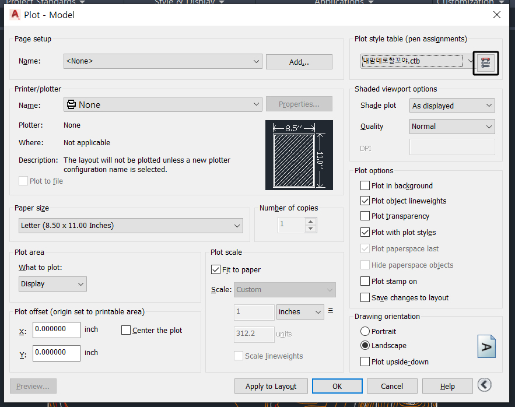515x407 pixels.
Task: Close the Plot - Model dialog
Action: click(x=496, y=15)
